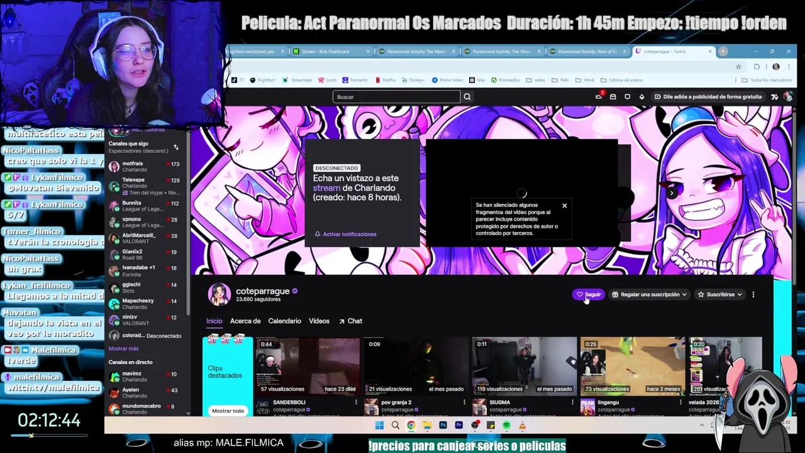805x453 pixels.
Task: Open Chrome three-dot menu
Action: click(788, 67)
